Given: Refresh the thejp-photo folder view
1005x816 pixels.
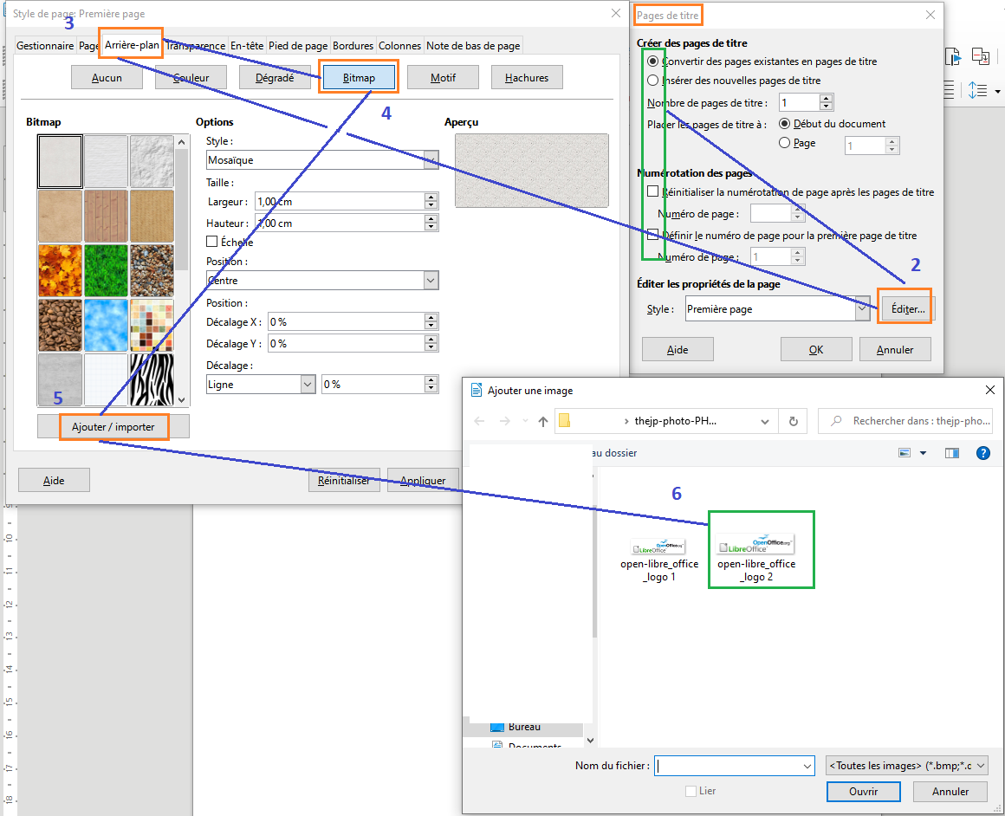Looking at the screenshot, I should click(x=793, y=421).
